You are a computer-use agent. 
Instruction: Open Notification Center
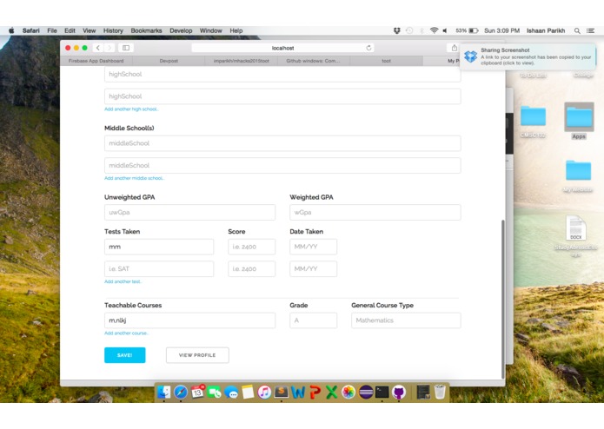click(590, 30)
